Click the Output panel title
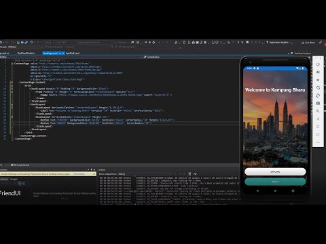Screen dimensions: 326x244 (102, 169)
